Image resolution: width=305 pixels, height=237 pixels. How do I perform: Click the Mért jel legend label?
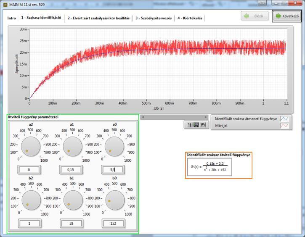pyautogui.click(x=221, y=126)
